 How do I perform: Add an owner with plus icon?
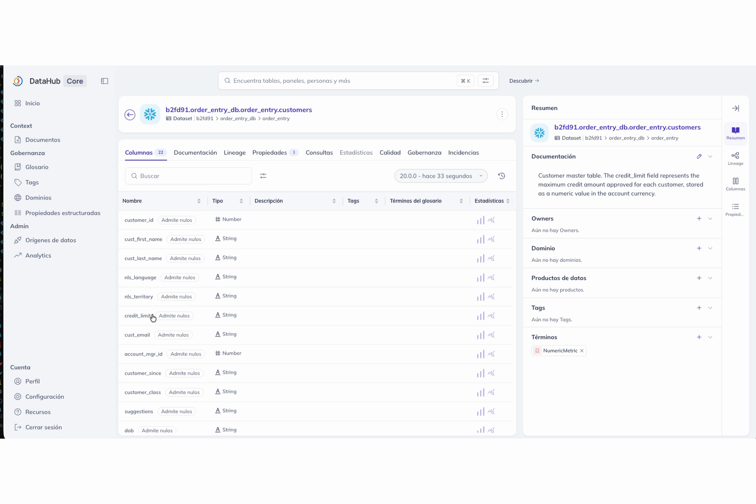click(x=699, y=218)
